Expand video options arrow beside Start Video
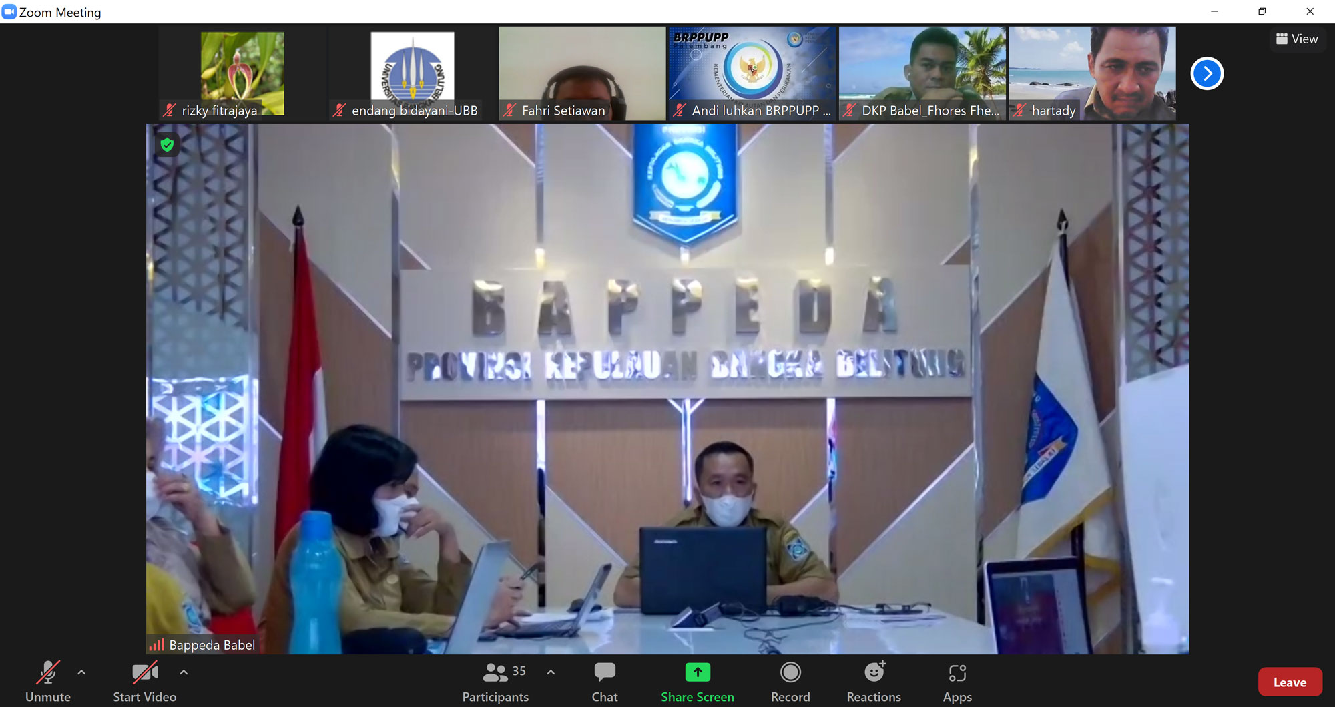This screenshot has height=707, width=1335. (x=184, y=672)
